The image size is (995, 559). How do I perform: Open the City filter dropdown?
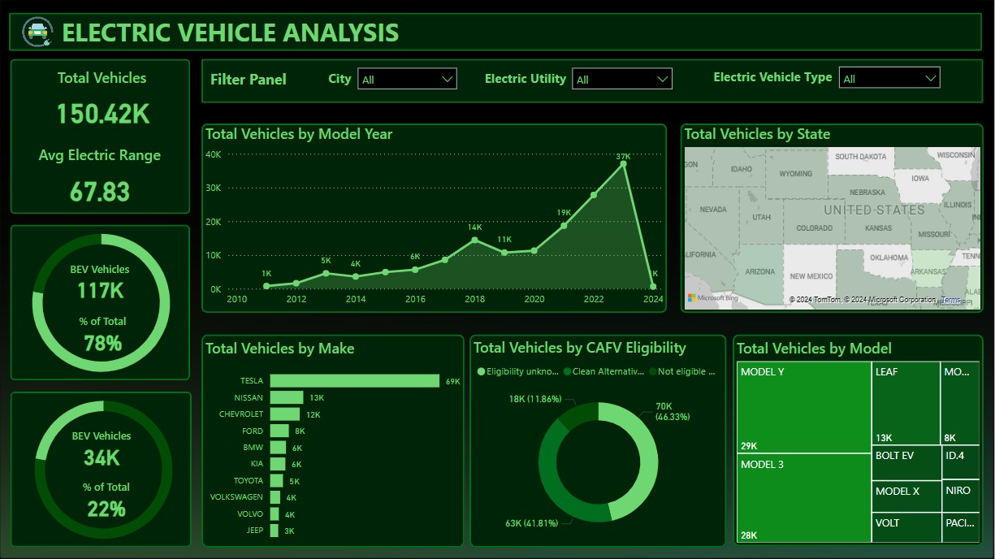click(407, 79)
